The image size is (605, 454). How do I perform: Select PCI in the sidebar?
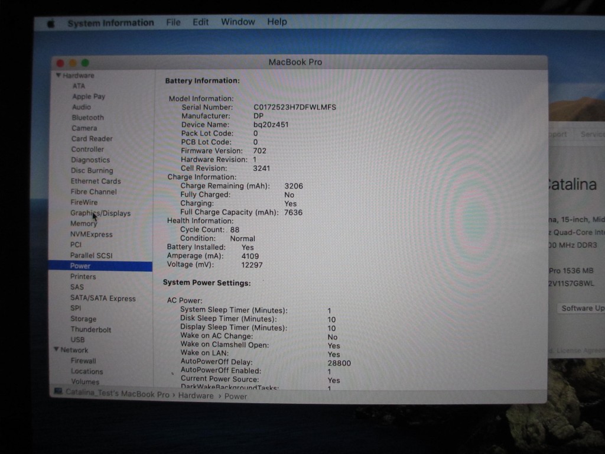[76, 245]
